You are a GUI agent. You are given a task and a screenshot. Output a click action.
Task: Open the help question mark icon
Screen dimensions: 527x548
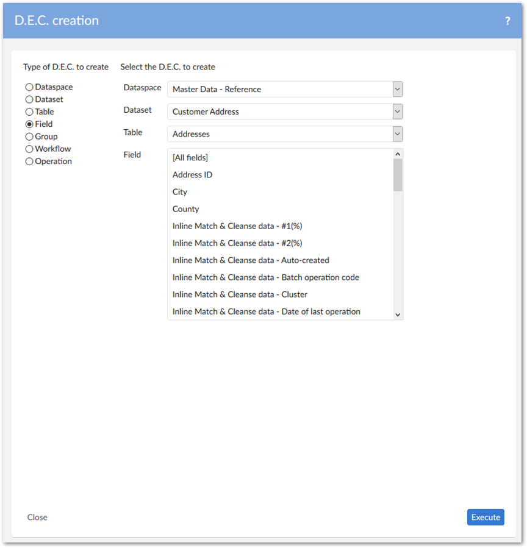click(507, 21)
